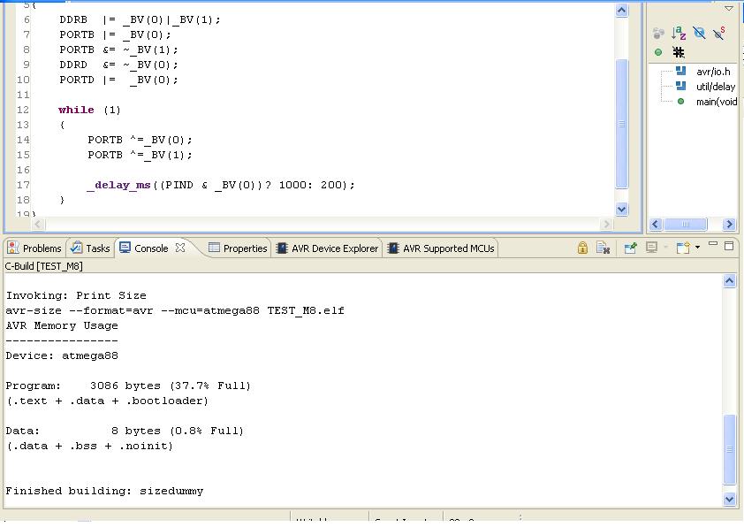Screen dimensions: 744x527
Task: Click 'Program: 3086 bytes' line
Action: coord(128,386)
